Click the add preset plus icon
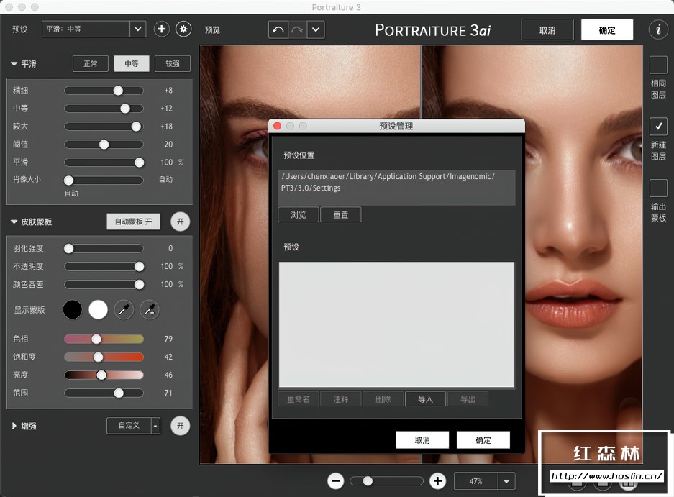The height and width of the screenshot is (497, 674). pos(162,29)
